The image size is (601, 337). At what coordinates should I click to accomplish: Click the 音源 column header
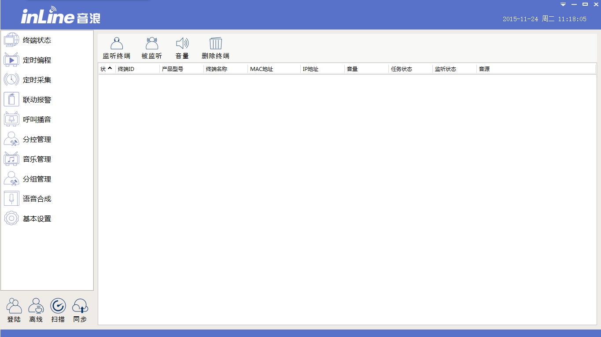click(536, 69)
